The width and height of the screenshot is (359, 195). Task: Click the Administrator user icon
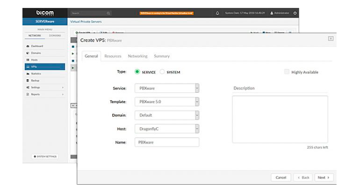pos(272,13)
